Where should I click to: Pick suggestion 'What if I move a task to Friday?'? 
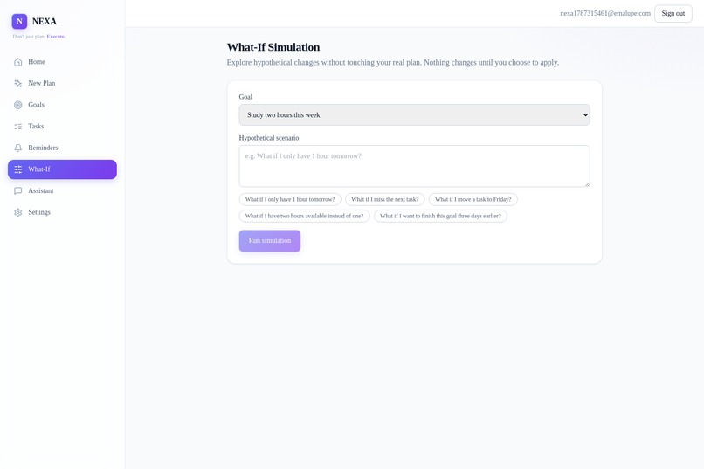pyautogui.click(x=473, y=199)
